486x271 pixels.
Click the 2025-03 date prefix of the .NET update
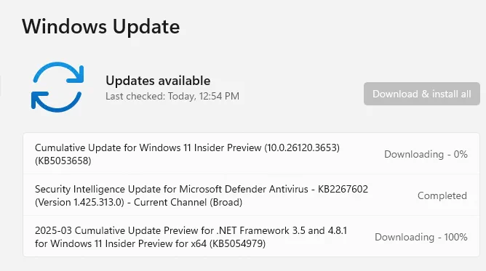pyautogui.click(x=53, y=230)
